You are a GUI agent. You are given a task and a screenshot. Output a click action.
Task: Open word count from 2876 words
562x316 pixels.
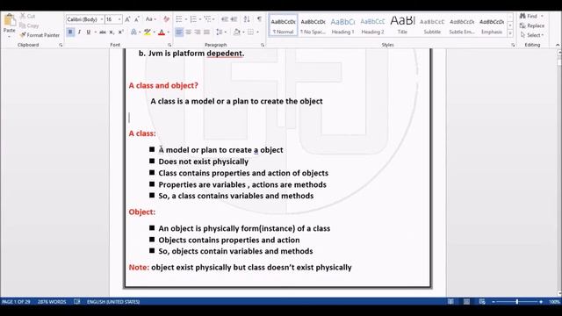[52, 302]
